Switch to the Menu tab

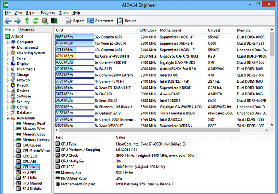10,29
